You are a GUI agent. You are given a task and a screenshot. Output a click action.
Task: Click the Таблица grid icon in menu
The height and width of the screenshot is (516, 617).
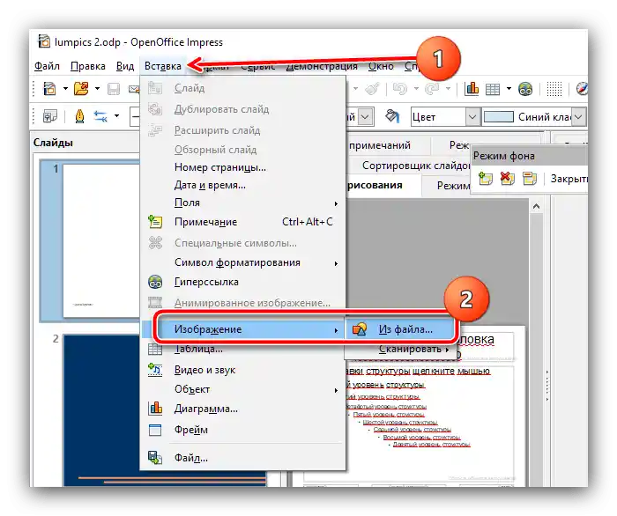pyautogui.click(x=155, y=349)
